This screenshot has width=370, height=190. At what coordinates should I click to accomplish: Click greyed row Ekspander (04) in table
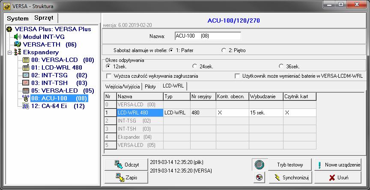[140, 137]
